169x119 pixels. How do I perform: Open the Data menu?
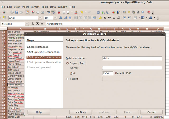point(53,7)
